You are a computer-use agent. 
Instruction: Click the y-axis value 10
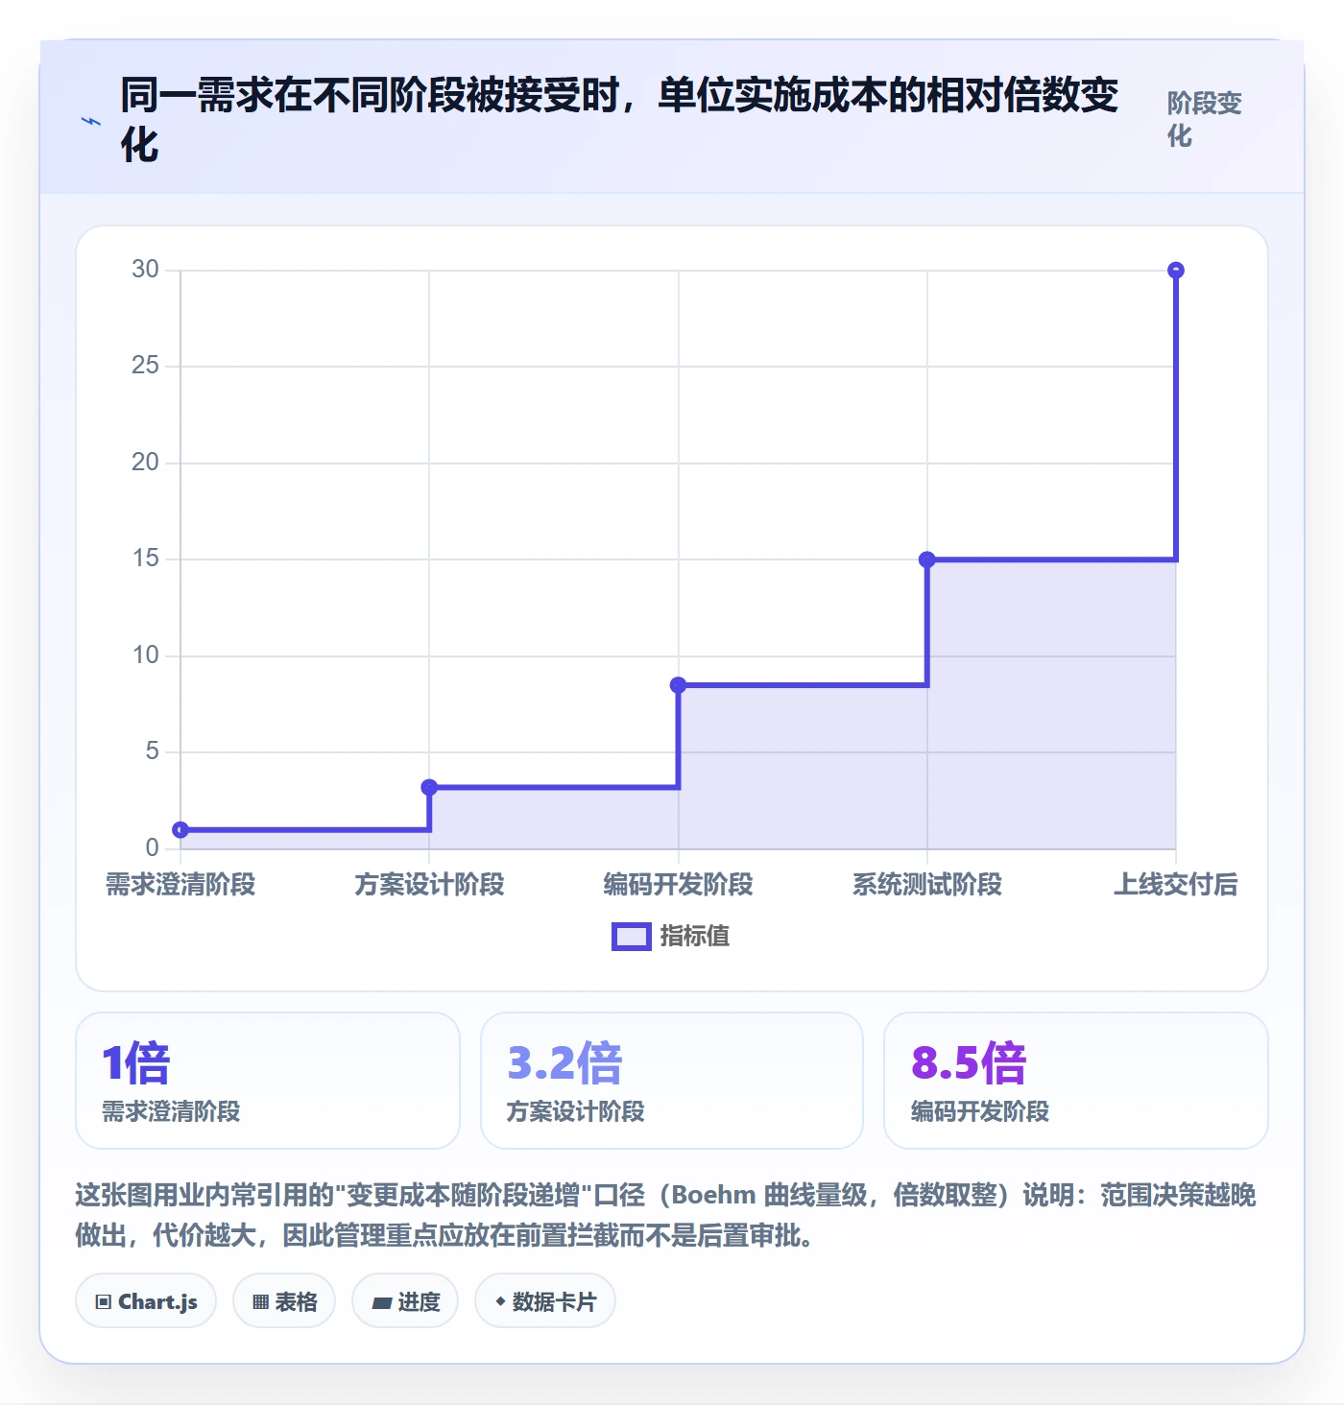coord(146,655)
